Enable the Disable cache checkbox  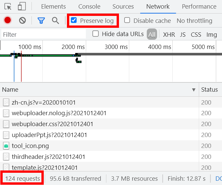pyautogui.click(x=127, y=21)
